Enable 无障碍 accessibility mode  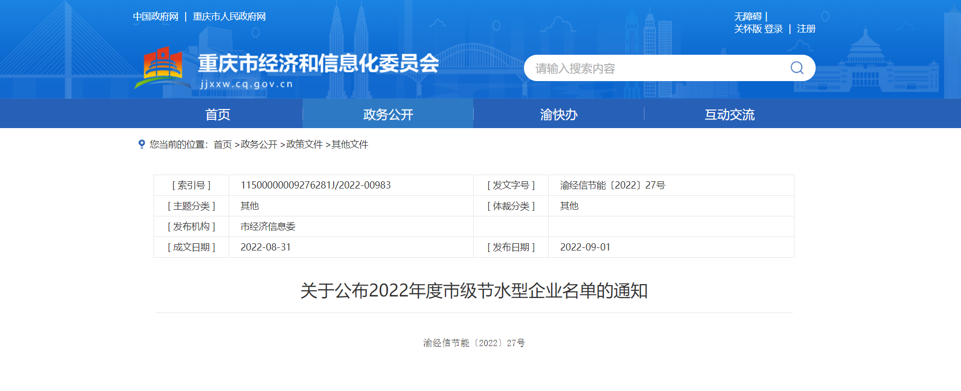748,17
